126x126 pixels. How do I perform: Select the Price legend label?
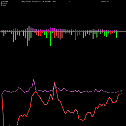tap(4, 6)
